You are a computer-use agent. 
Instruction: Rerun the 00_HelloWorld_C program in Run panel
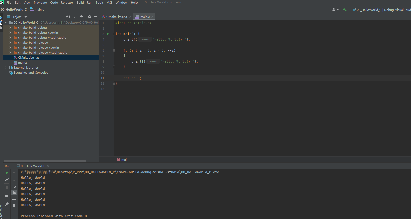coord(7,173)
